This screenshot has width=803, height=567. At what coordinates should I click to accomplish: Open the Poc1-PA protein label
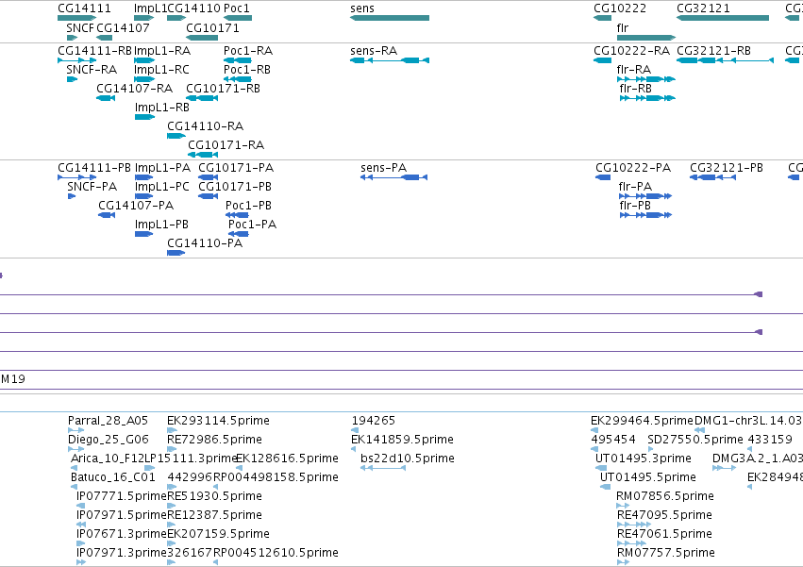coord(253,225)
